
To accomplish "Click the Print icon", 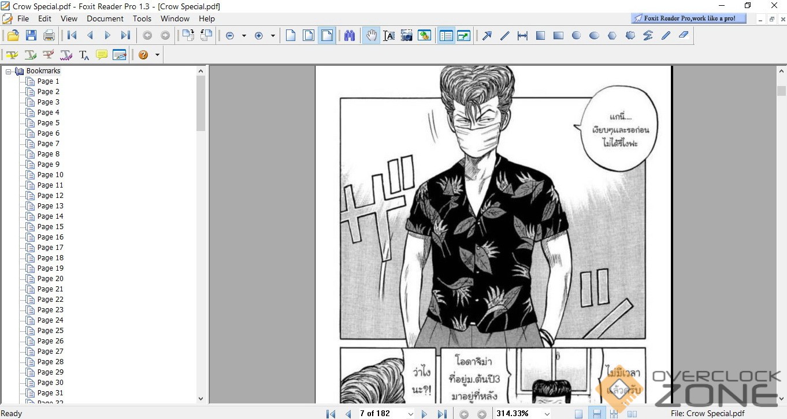I will [x=49, y=36].
